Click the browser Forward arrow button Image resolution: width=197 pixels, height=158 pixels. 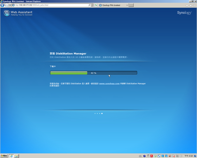coord(7,5)
